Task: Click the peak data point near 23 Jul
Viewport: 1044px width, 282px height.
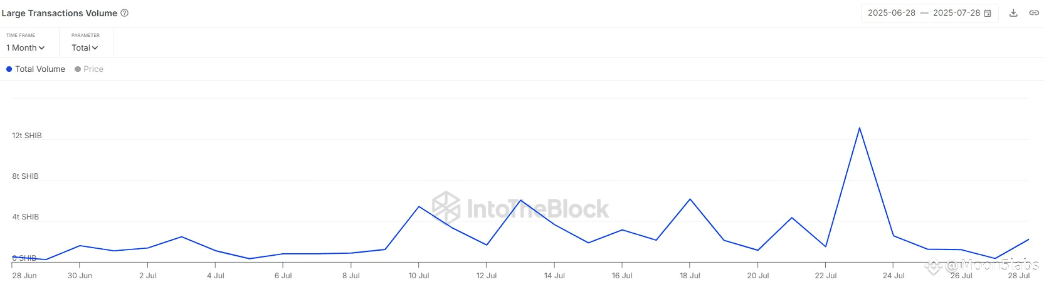Action: [859, 128]
